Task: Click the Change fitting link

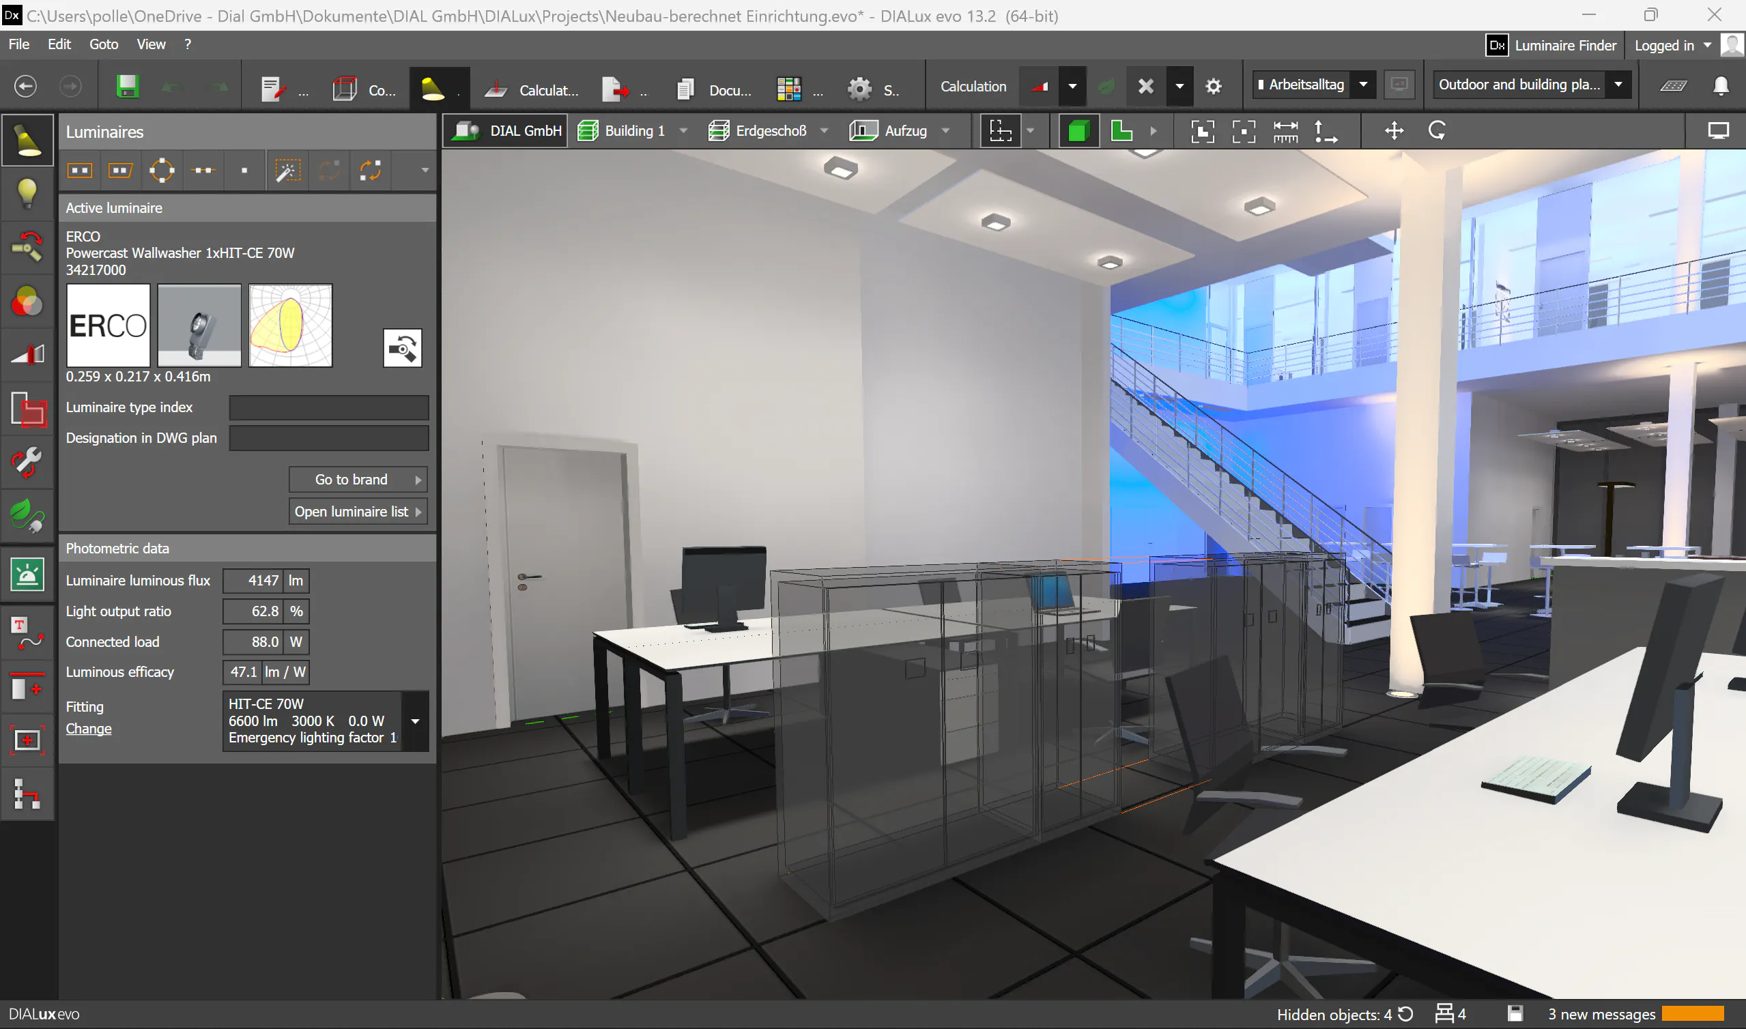Action: 88,729
